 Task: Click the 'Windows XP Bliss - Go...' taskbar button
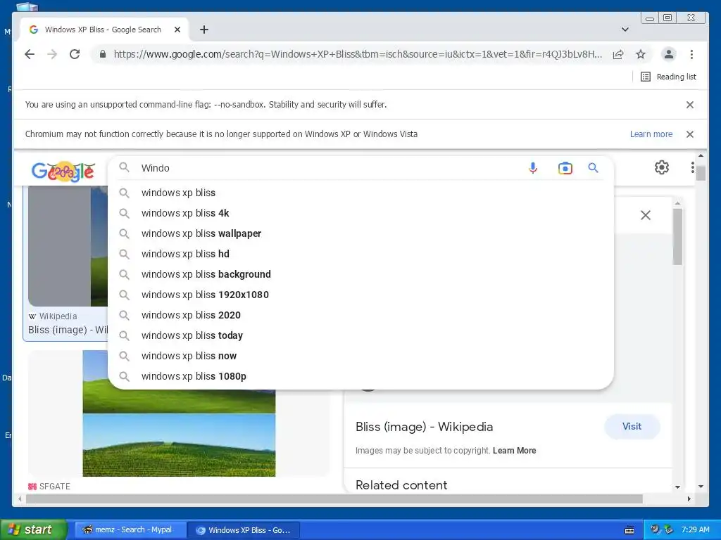244,530
